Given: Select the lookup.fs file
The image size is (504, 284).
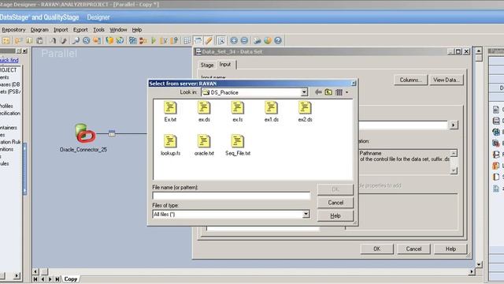Looking at the screenshot, I should 170,145.
